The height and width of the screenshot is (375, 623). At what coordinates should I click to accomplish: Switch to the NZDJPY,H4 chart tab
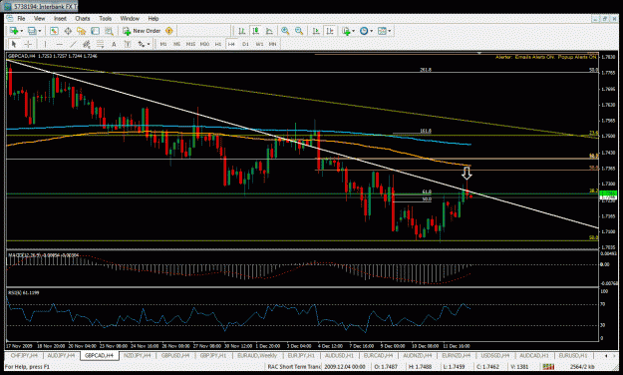pyautogui.click(x=138, y=355)
